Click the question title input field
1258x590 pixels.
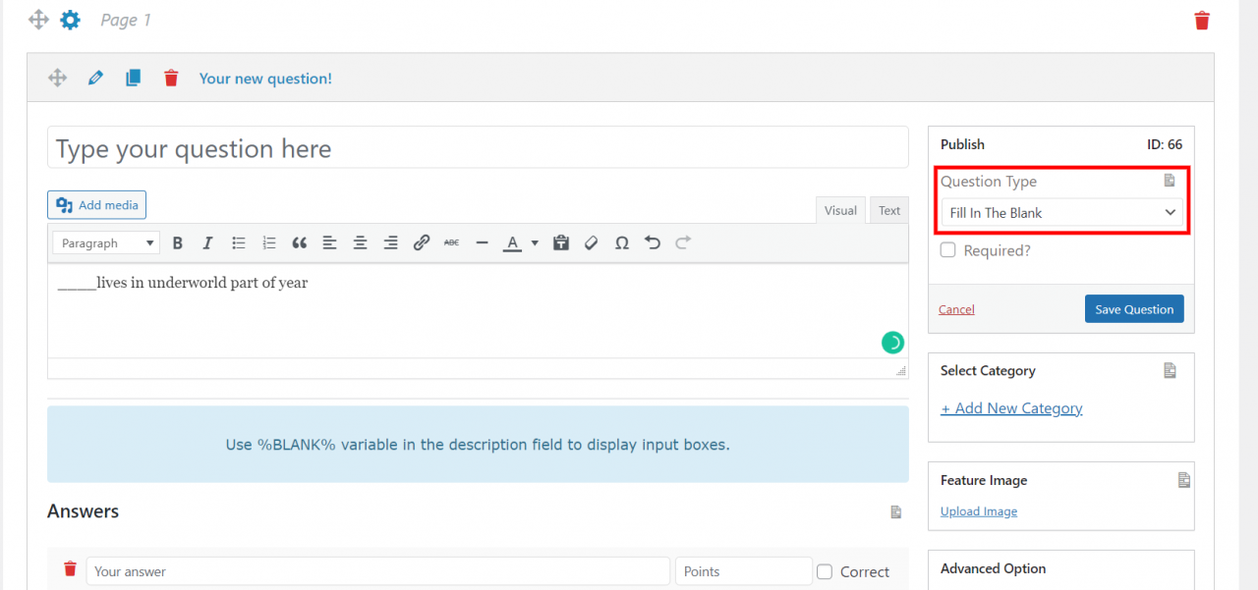pos(478,148)
